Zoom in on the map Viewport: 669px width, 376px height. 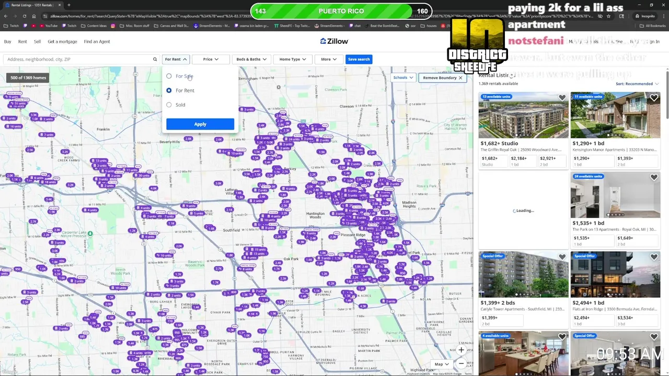click(461, 350)
